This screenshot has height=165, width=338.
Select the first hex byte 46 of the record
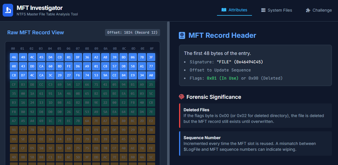(x=14, y=57)
